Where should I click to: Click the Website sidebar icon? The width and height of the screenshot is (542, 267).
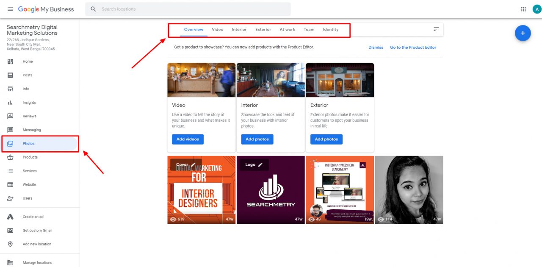tap(11, 185)
